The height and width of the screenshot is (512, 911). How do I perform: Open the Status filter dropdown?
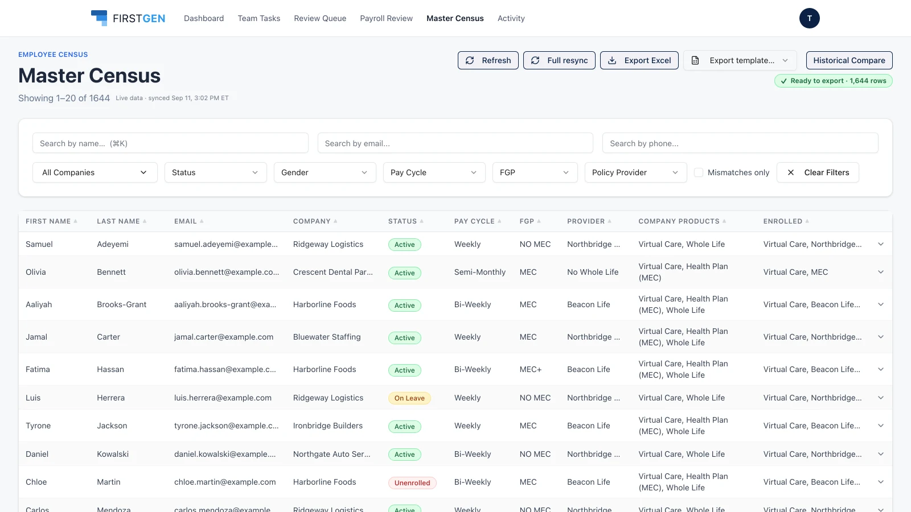(216, 172)
